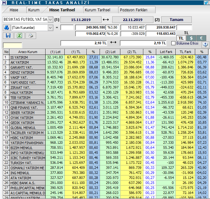
Task: Click the institutions group icon beside Tüm Kurumlar
Action: (7, 28)
